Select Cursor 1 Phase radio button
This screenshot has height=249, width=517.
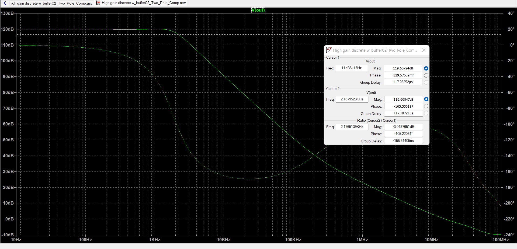426,75
